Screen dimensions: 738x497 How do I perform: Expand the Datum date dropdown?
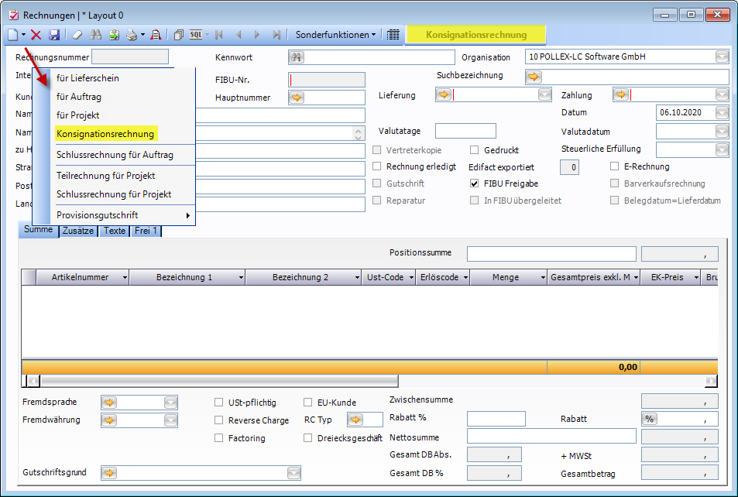(722, 112)
